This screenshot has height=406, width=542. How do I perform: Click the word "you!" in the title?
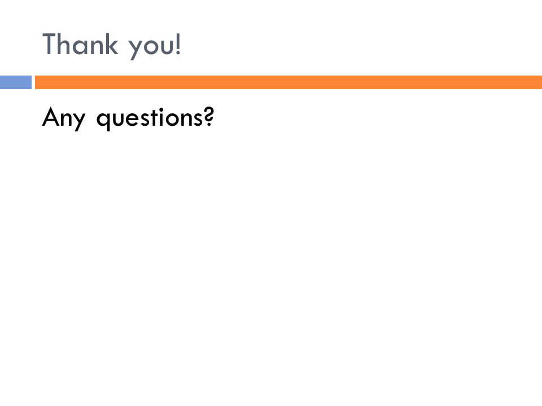154,46
